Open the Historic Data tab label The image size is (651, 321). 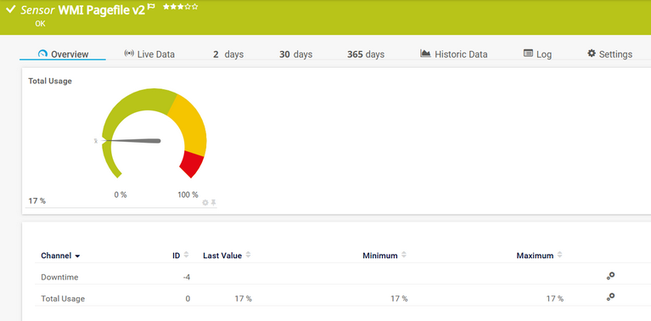tap(461, 54)
